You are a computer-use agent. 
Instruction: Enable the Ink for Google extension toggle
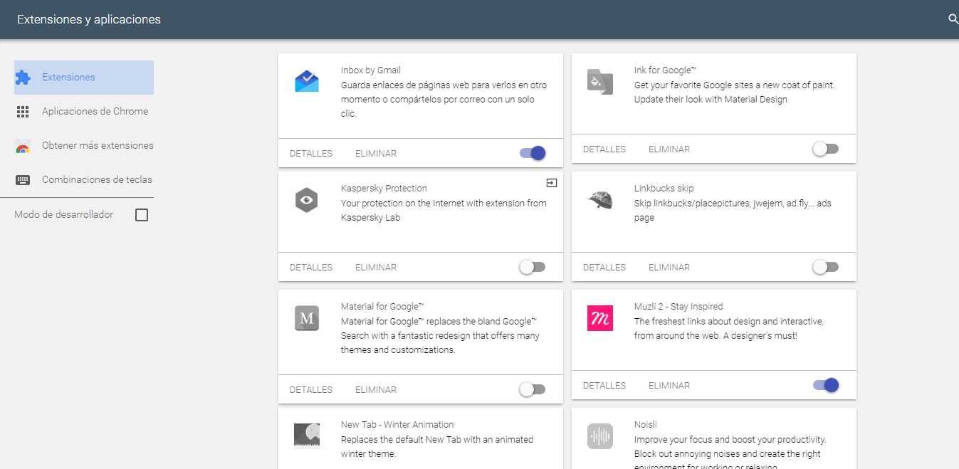click(826, 149)
